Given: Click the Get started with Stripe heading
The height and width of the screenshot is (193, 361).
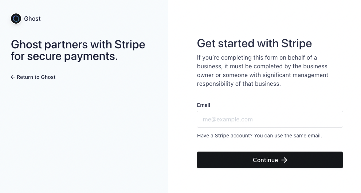Looking at the screenshot, I should [x=254, y=43].
